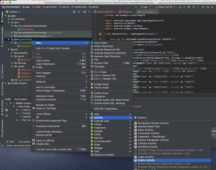The image size is (216, 170).
Task: Open the Layout Captures side tool window
Action: coord(2,128)
